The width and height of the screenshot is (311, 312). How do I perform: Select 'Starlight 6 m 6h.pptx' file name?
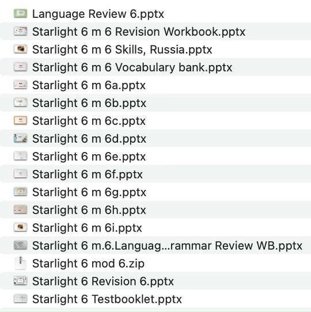pyautogui.click(x=89, y=210)
